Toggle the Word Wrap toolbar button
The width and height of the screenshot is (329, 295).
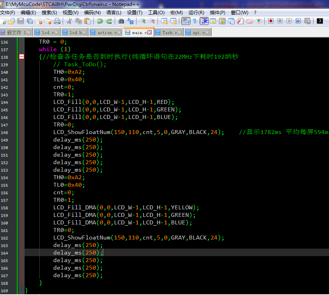click(185, 21)
